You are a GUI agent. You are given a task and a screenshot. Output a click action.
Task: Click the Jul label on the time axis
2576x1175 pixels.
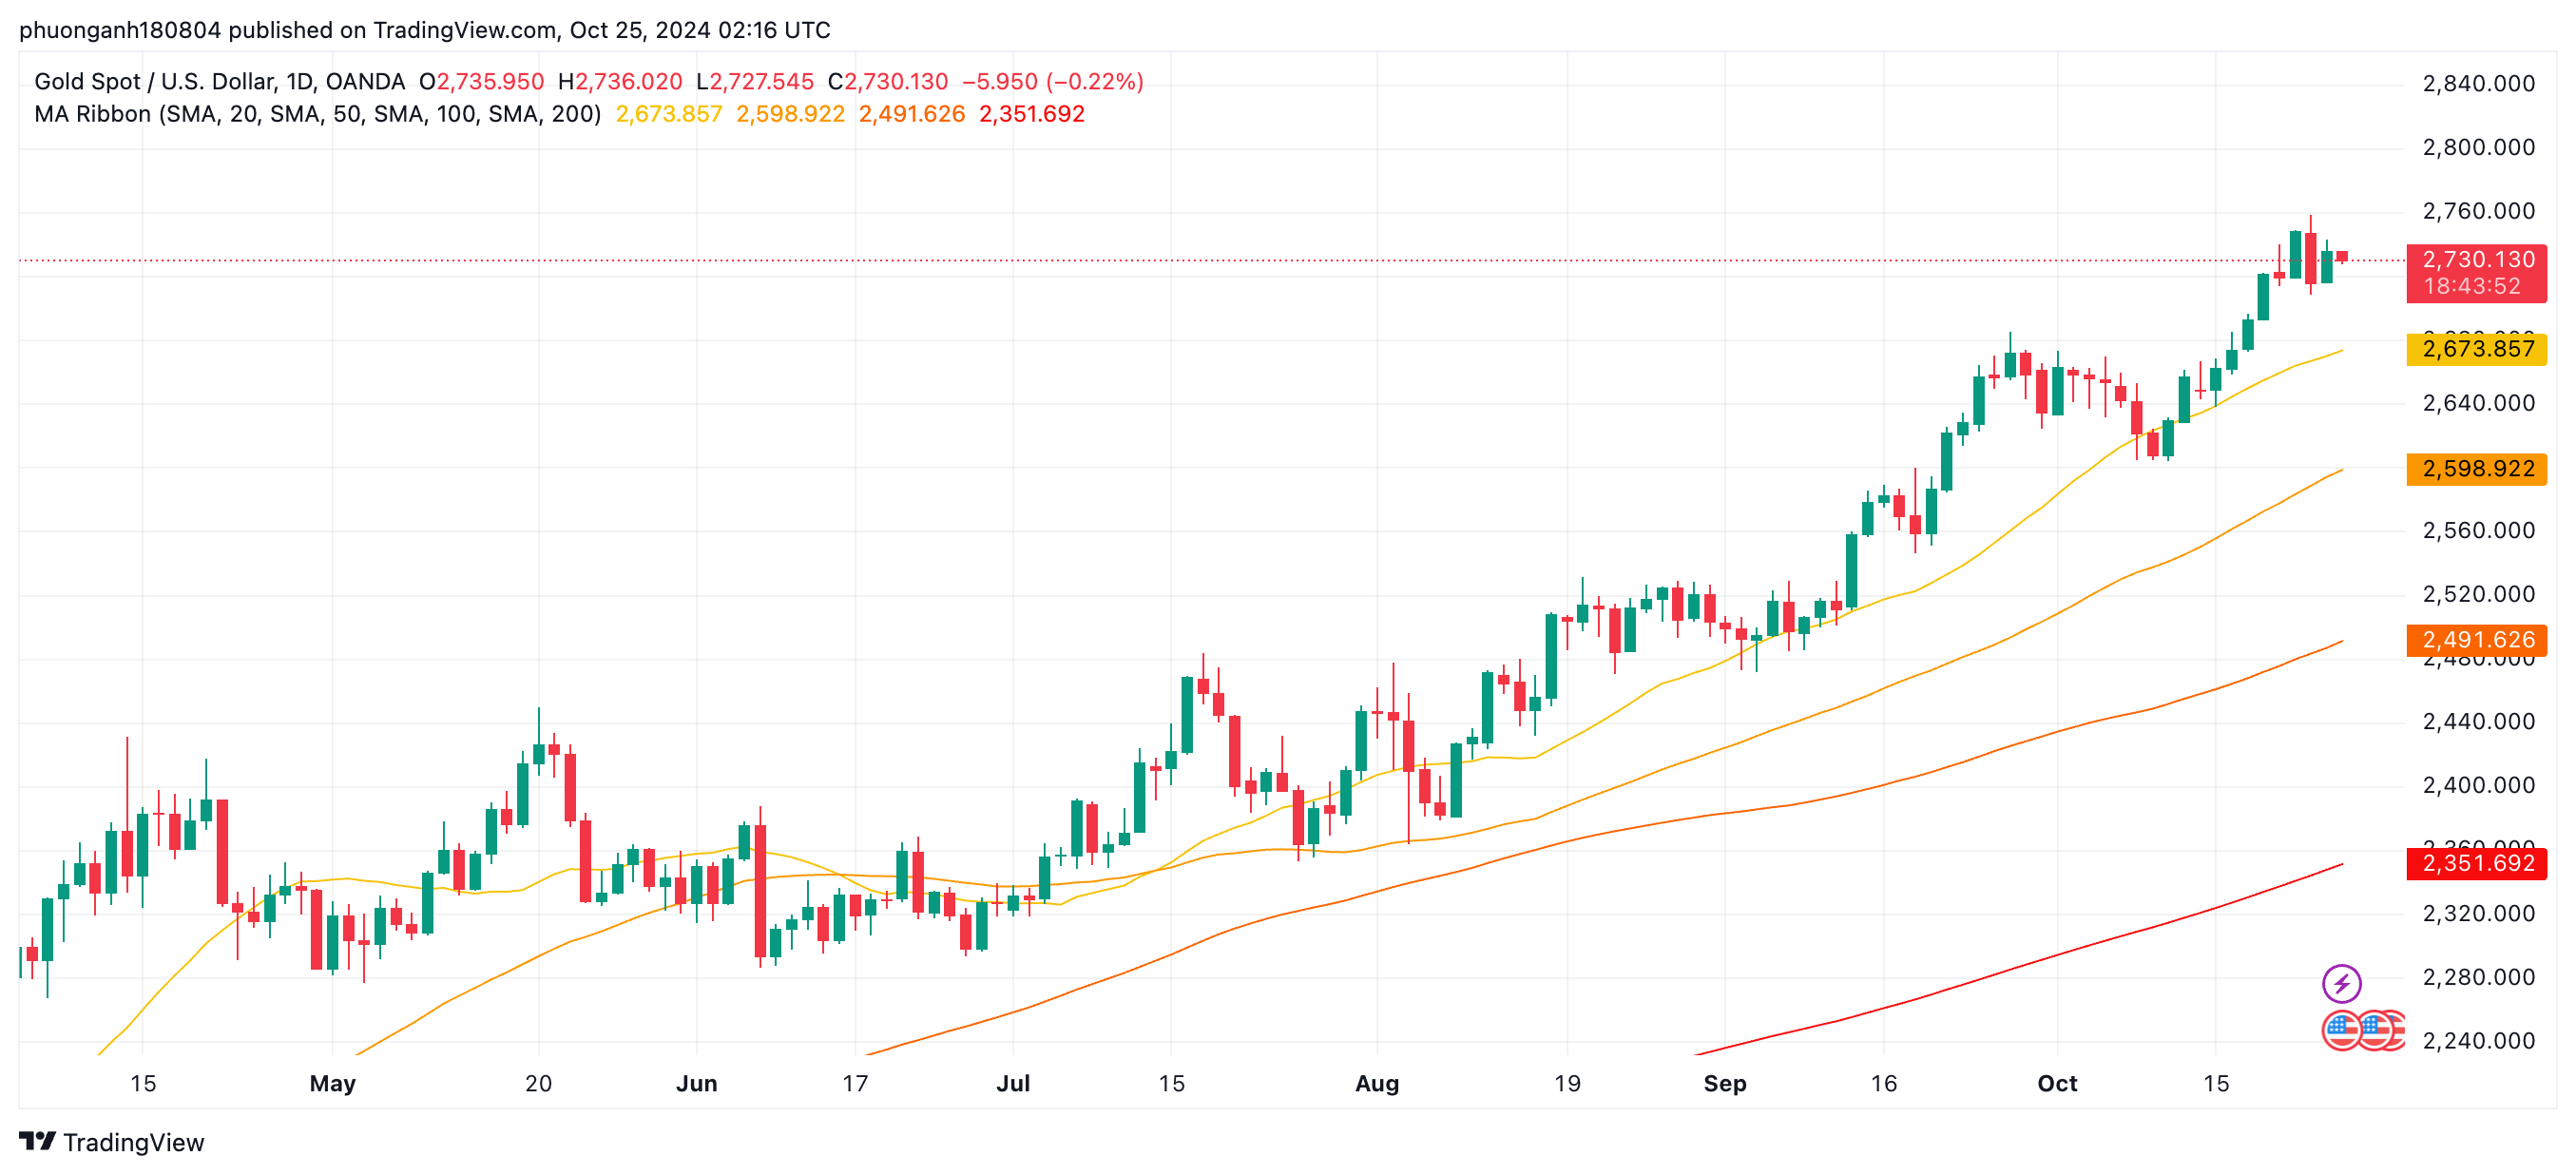pyautogui.click(x=1012, y=1084)
